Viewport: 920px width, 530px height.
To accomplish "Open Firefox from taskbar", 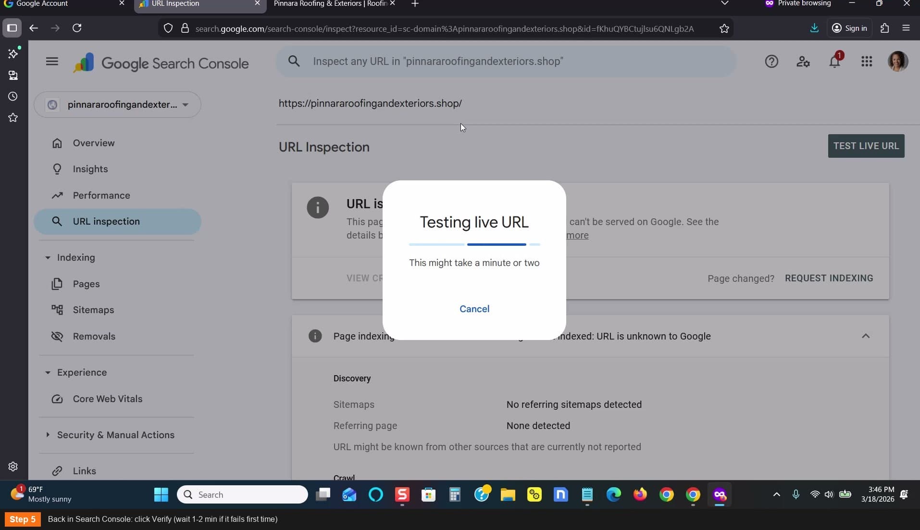I will [640, 494].
